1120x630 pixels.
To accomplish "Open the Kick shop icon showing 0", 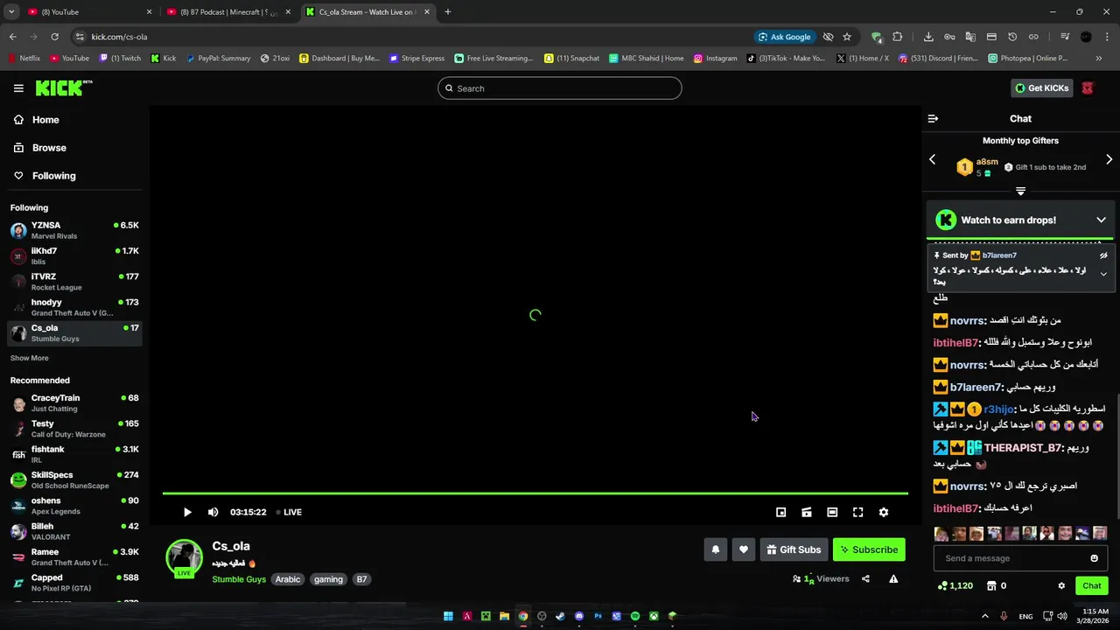I will tap(996, 585).
